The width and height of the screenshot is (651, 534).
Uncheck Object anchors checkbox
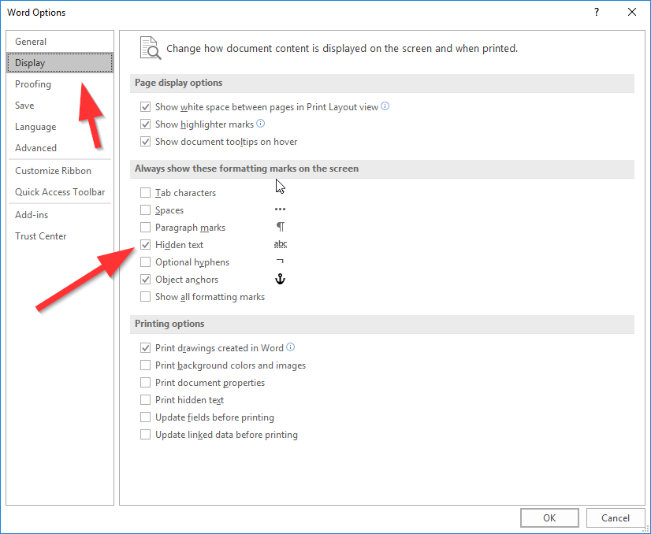pyautogui.click(x=145, y=280)
